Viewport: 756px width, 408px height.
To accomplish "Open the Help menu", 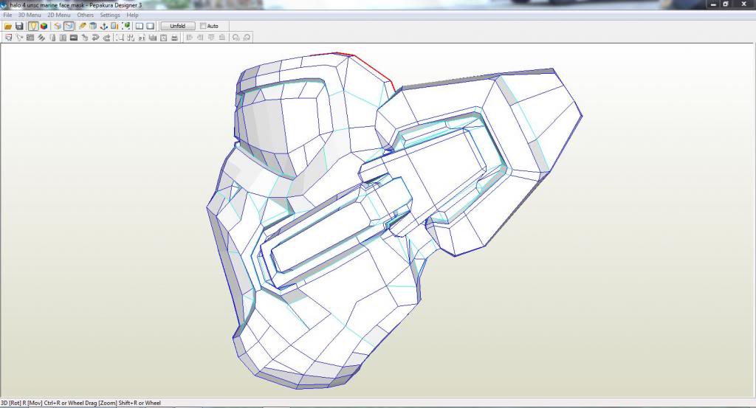I will (x=132, y=15).
